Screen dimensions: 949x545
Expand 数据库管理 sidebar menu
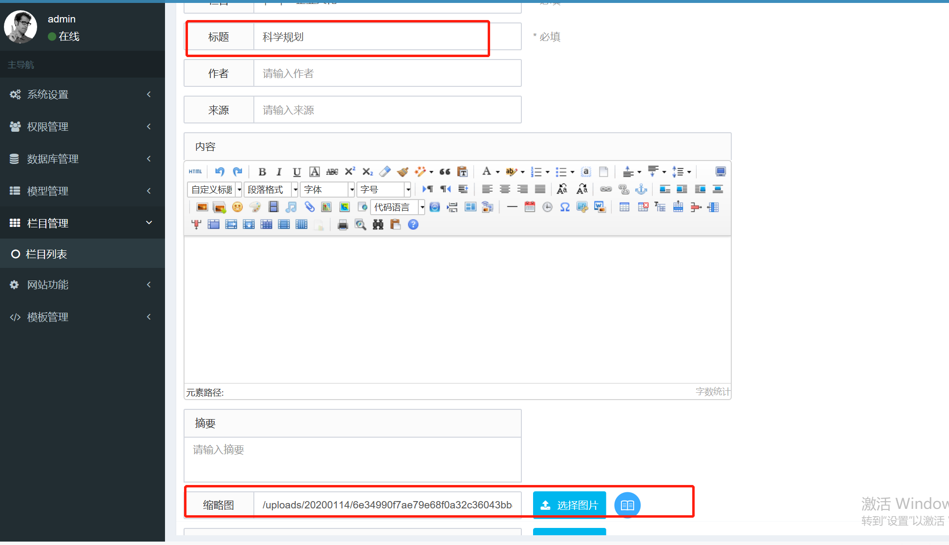click(x=83, y=159)
